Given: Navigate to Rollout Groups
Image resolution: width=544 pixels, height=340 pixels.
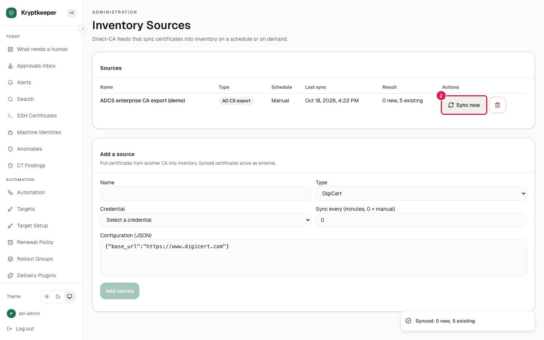Looking at the screenshot, I should 42,259.
